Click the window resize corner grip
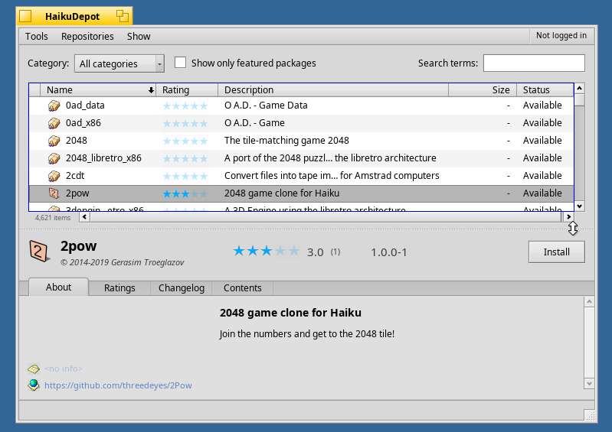The image size is (612, 432). click(591, 415)
